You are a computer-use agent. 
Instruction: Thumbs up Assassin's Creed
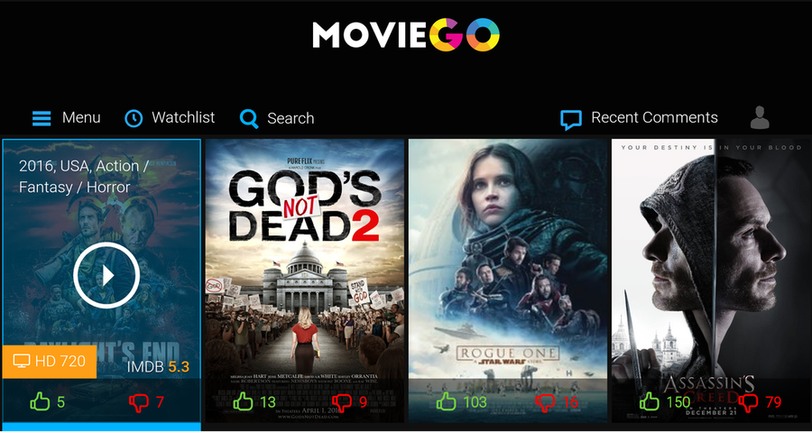tap(649, 402)
